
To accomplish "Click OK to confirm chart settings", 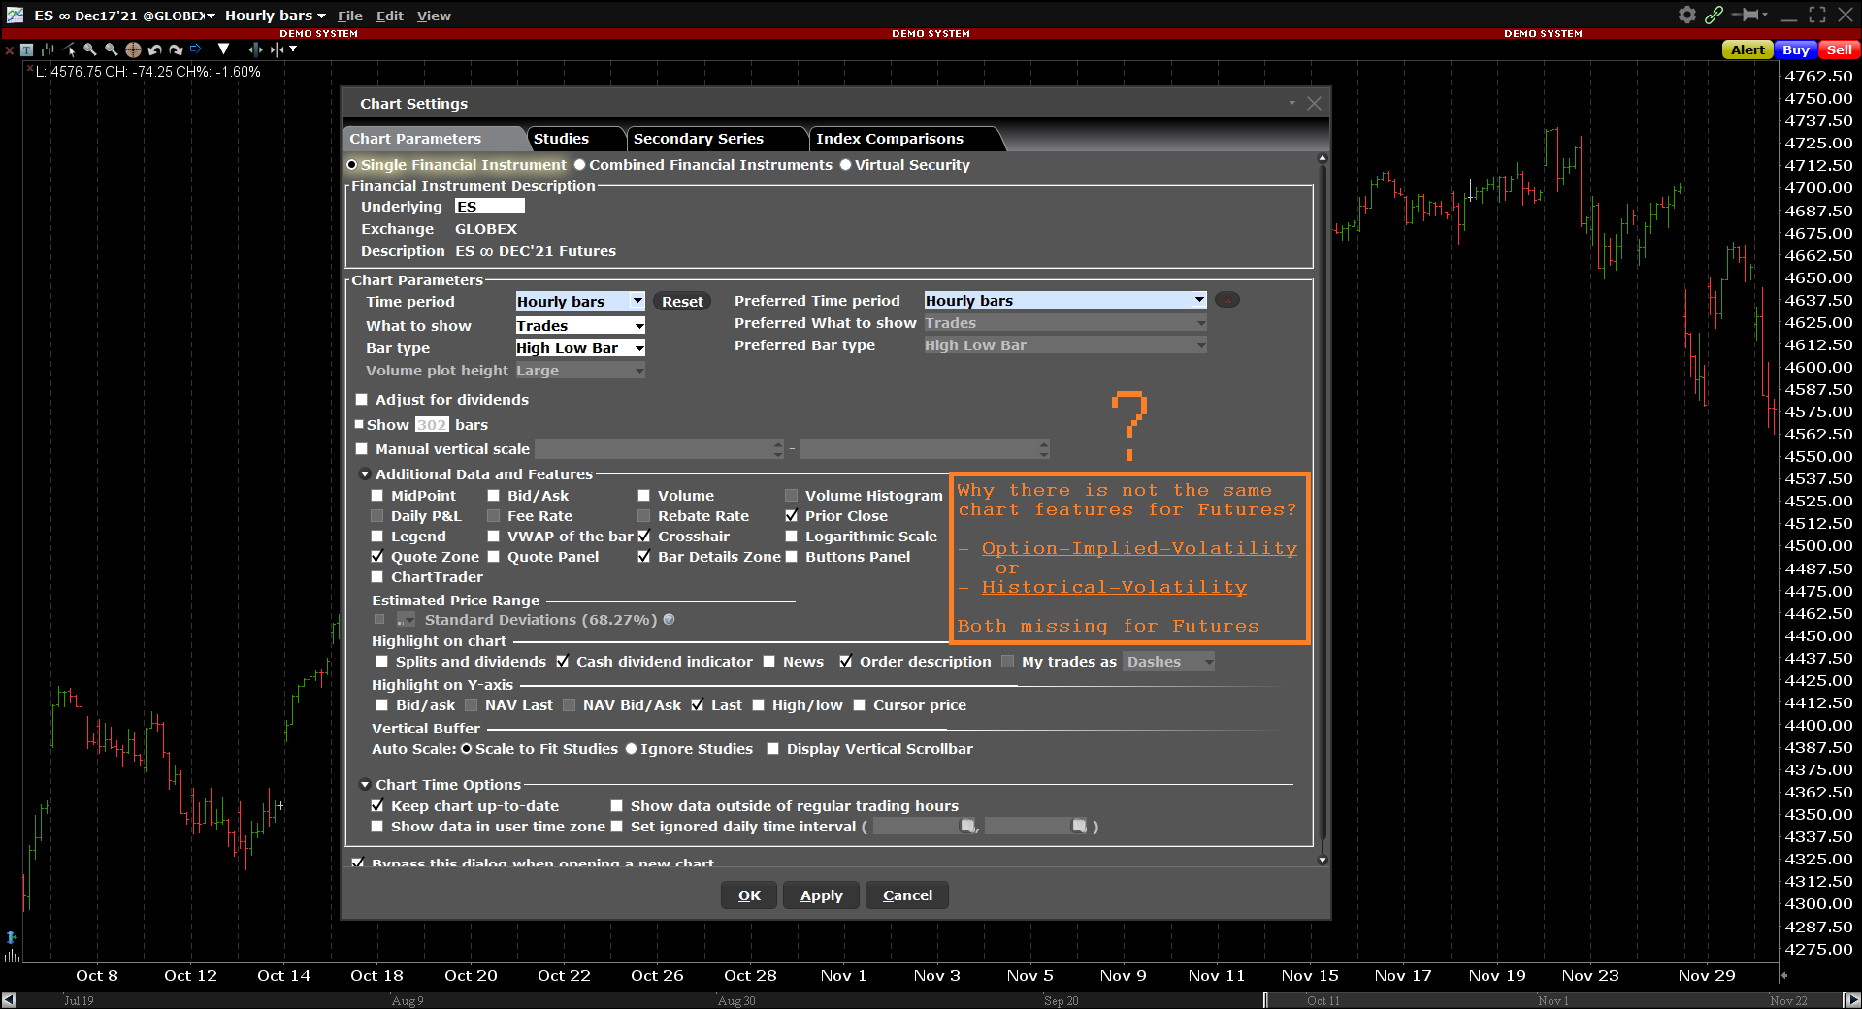I will point(749,895).
